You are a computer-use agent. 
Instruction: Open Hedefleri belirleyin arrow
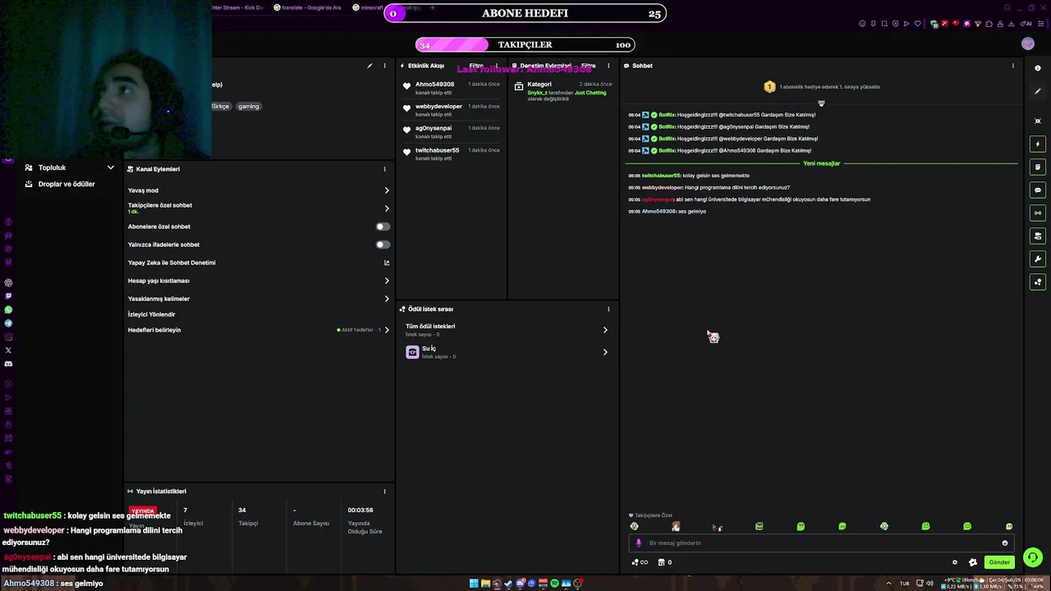pos(387,330)
